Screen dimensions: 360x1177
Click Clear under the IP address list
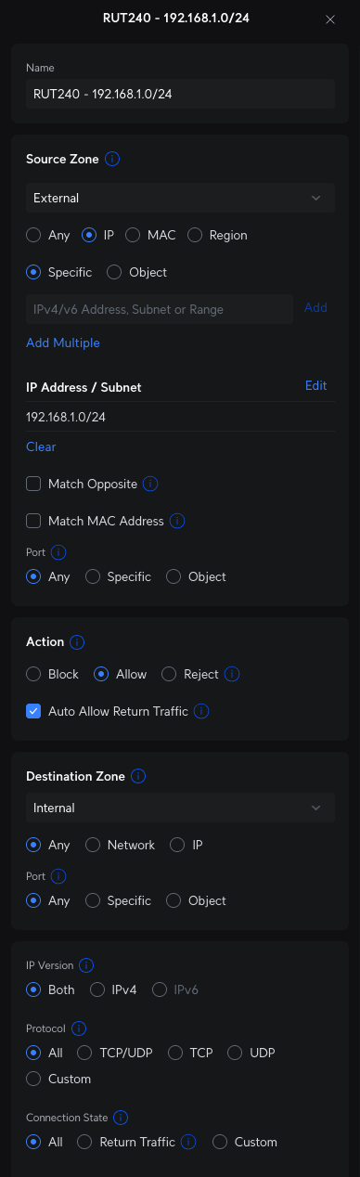pos(41,447)
